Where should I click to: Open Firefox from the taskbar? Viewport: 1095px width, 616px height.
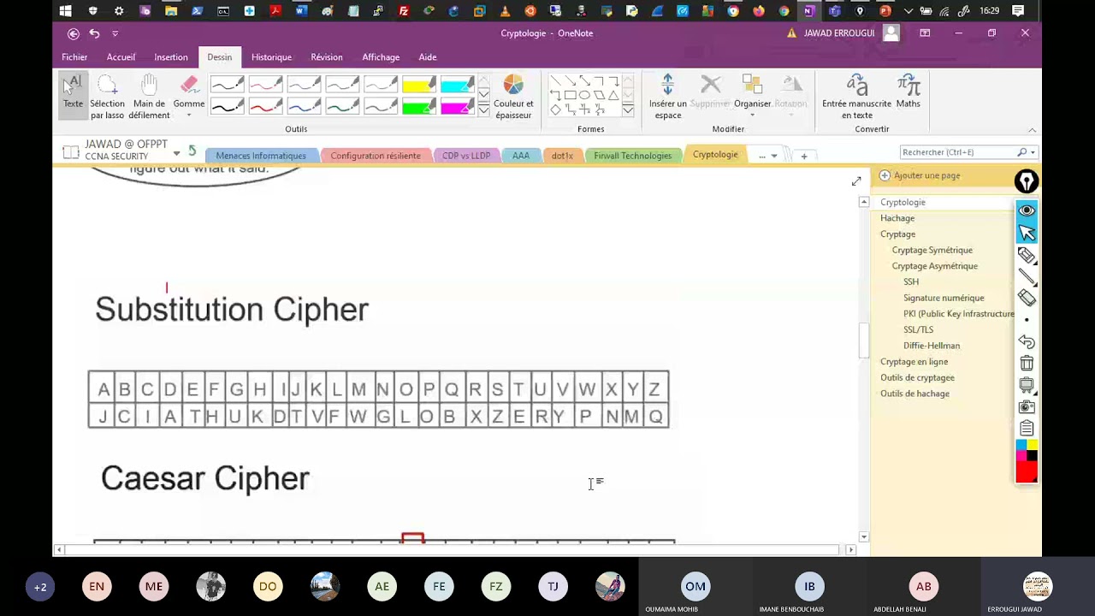click(x=759, y=11)
